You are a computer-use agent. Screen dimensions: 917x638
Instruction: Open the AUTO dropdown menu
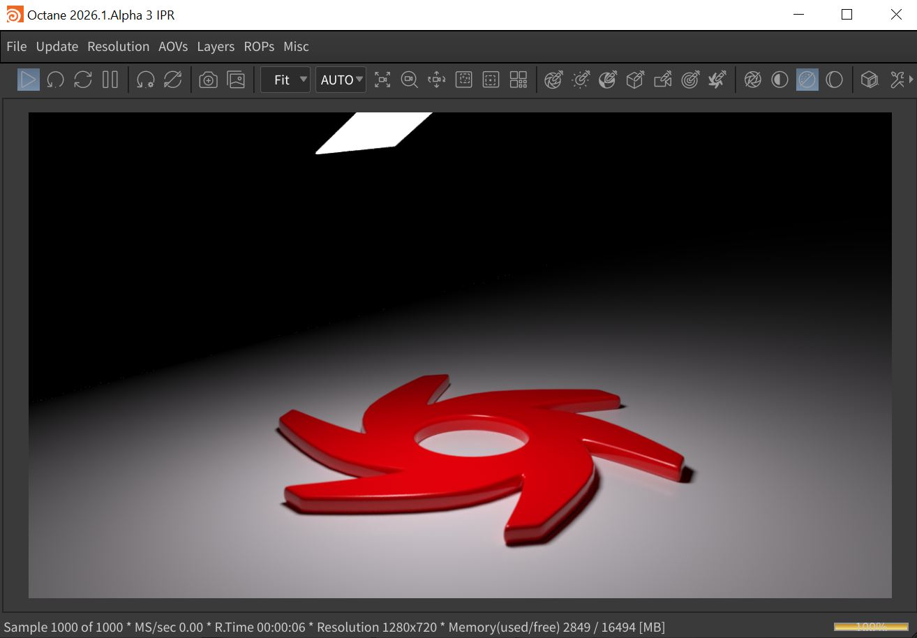click(341, 80)
